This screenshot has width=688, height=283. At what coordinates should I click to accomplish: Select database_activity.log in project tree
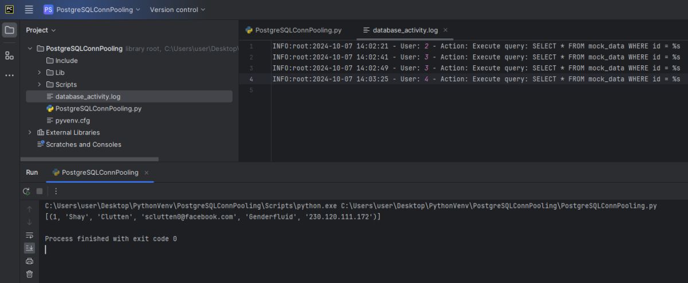coord(129,96)
